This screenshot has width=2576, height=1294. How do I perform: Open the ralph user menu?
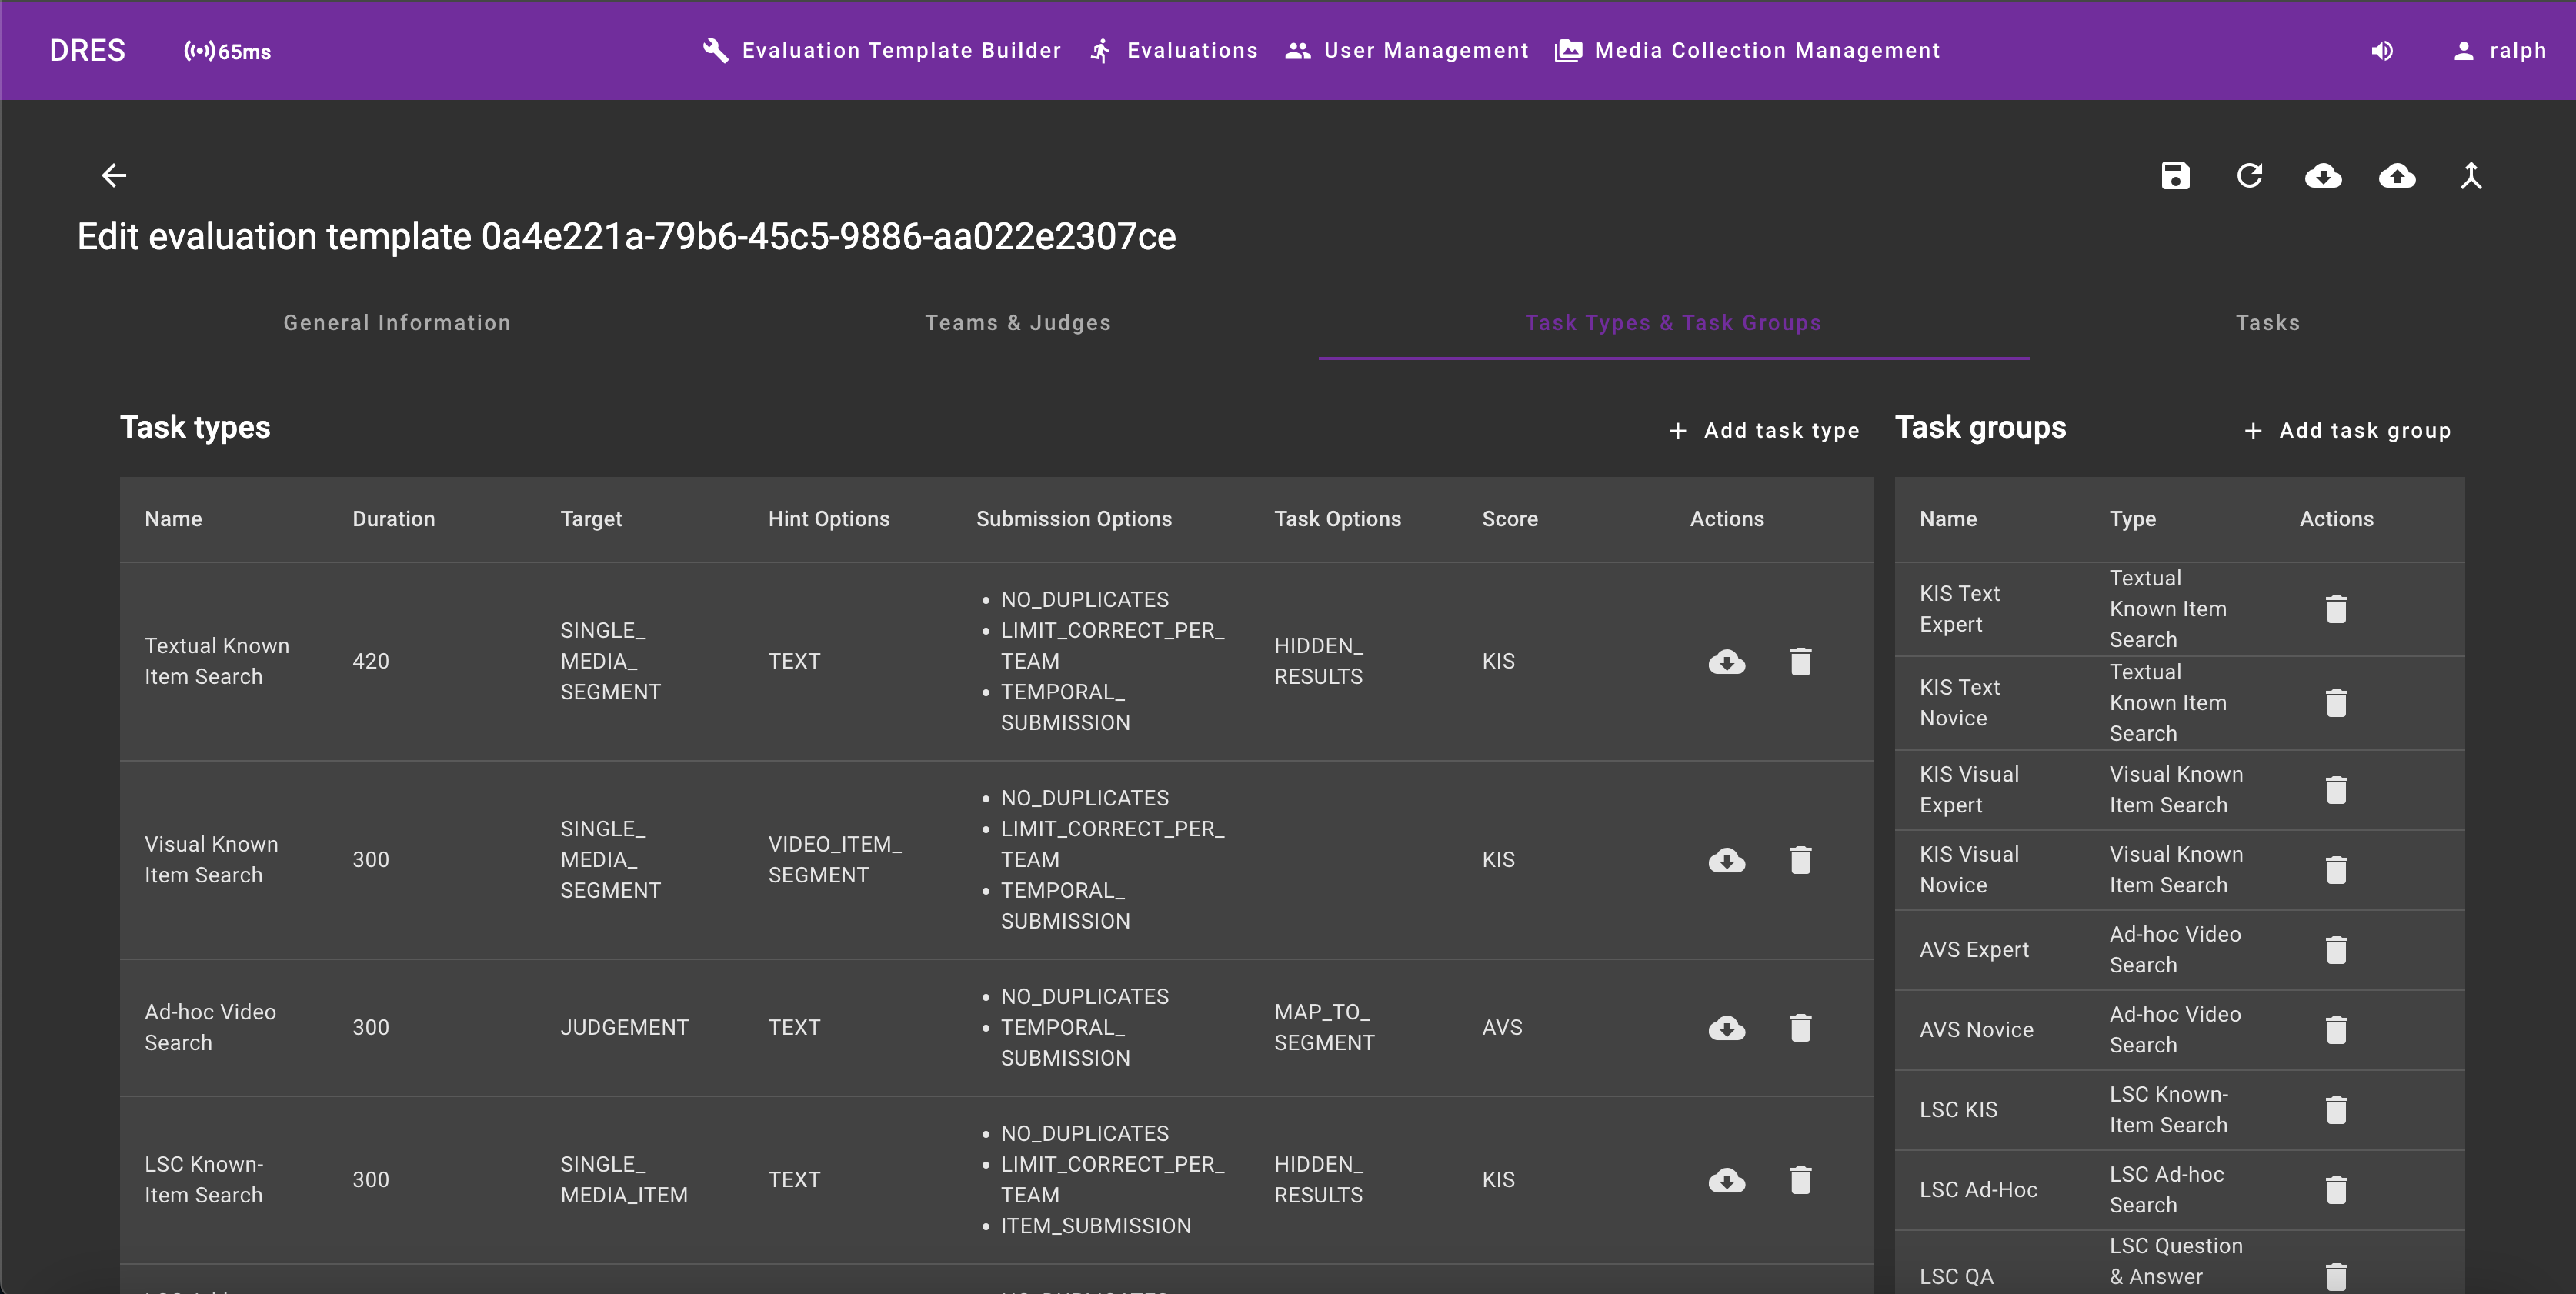2499,51
